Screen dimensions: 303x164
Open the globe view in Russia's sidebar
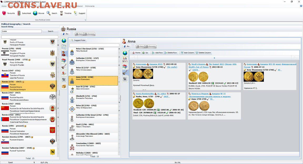coord(64,40)
